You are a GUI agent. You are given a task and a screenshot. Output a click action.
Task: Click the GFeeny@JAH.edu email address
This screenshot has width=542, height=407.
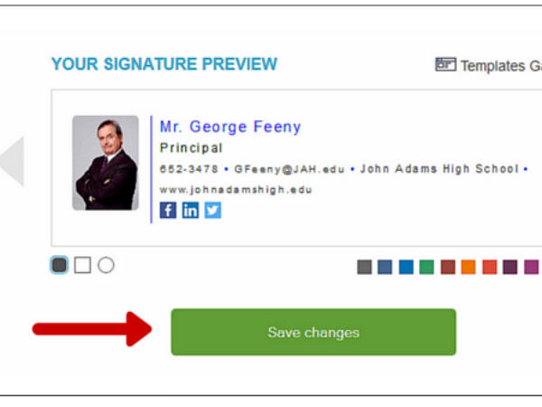[291, 169]
